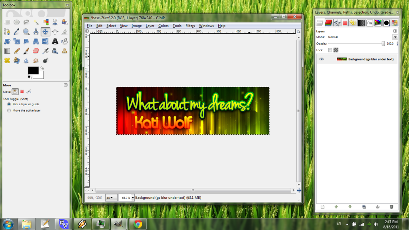Enable 'Pick a layer or guide' option
This screenshot has height=230, width=409.
(x=9, y=104)
